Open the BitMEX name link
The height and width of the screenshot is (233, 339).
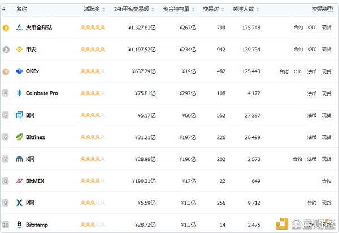pos(35,181)
